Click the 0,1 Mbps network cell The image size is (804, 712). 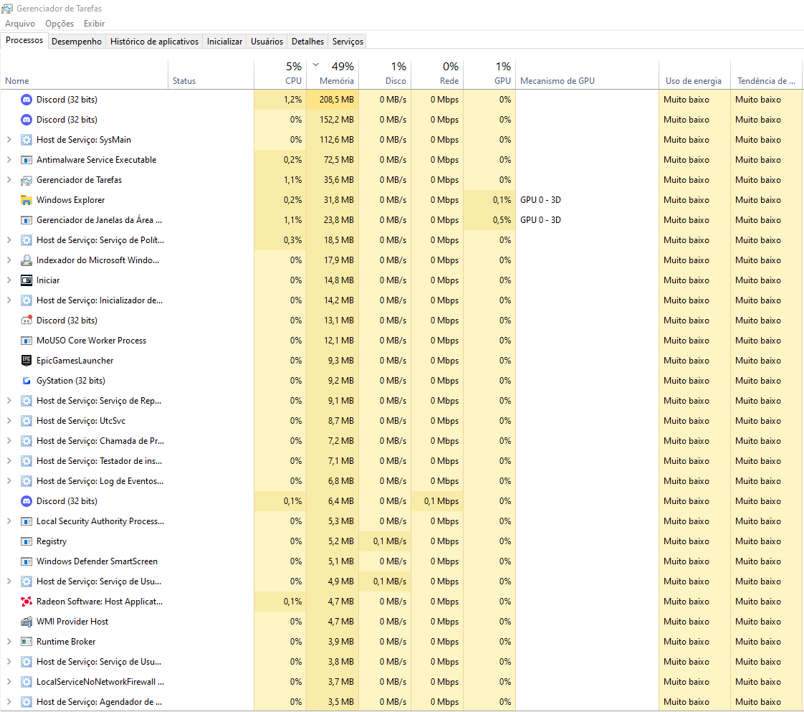pyautogui.click(x=437, y=501)
